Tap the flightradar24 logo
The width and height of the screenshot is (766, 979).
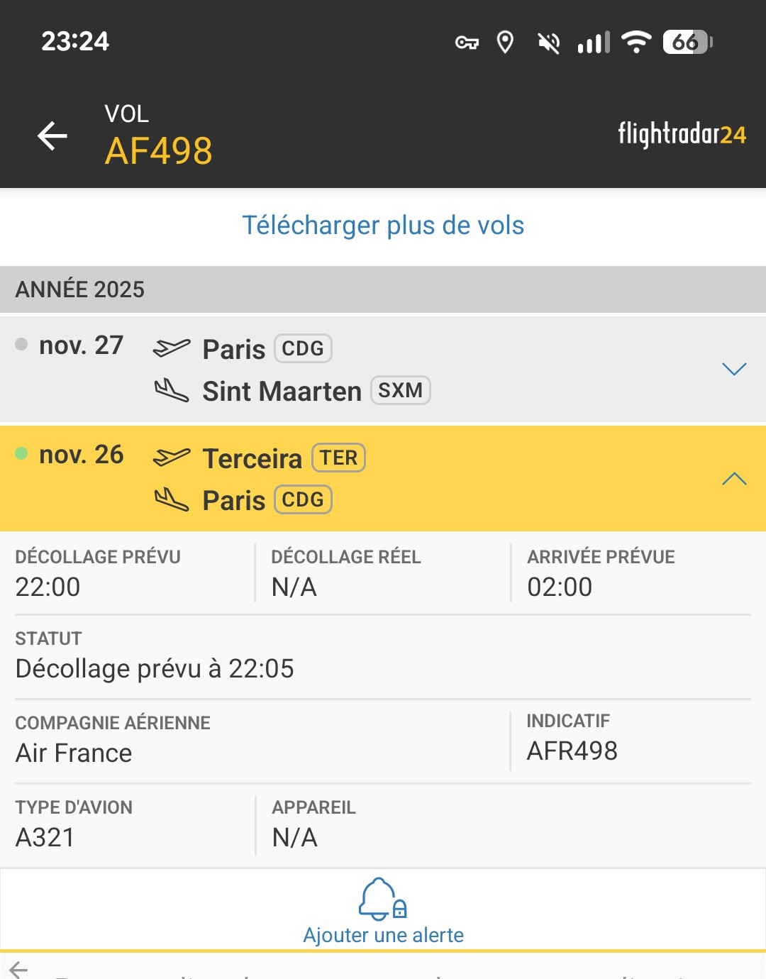click(x=682, y=134)
